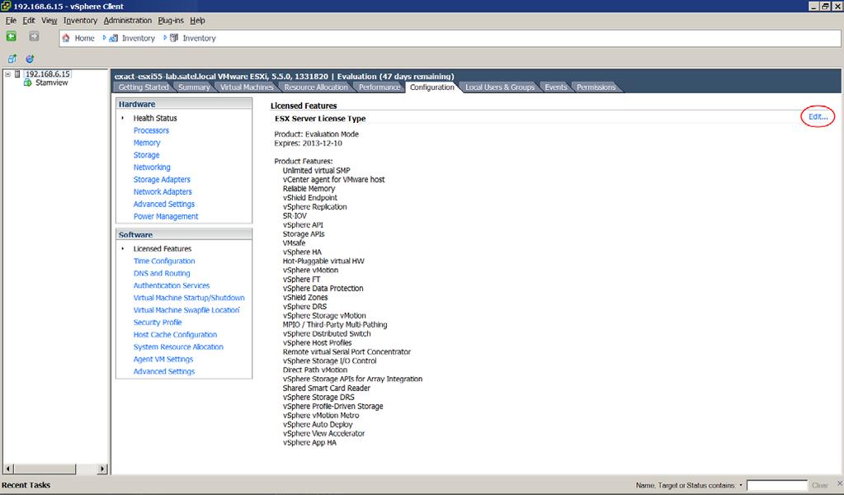
Task: Click the second Inventory breadcrumb icon
Action: [x=174, y=38]
